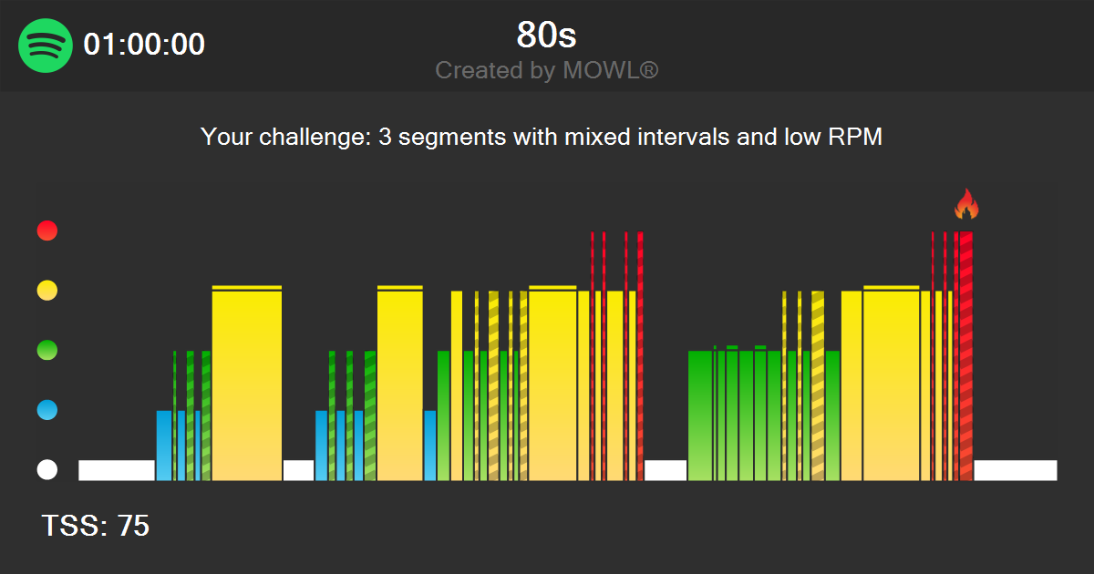Screen dimensions: 1094x574
Task: Open the 80s workout title header
Action: tap(546, 35)
